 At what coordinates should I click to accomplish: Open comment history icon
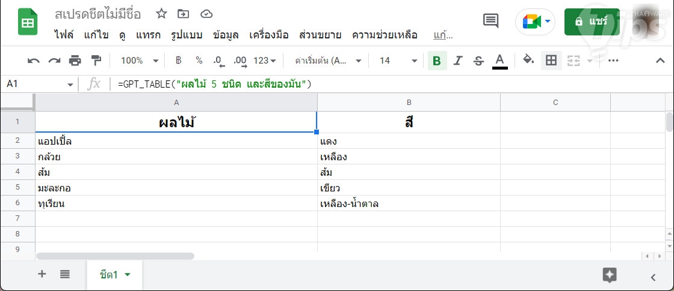(x=490, y=20)
